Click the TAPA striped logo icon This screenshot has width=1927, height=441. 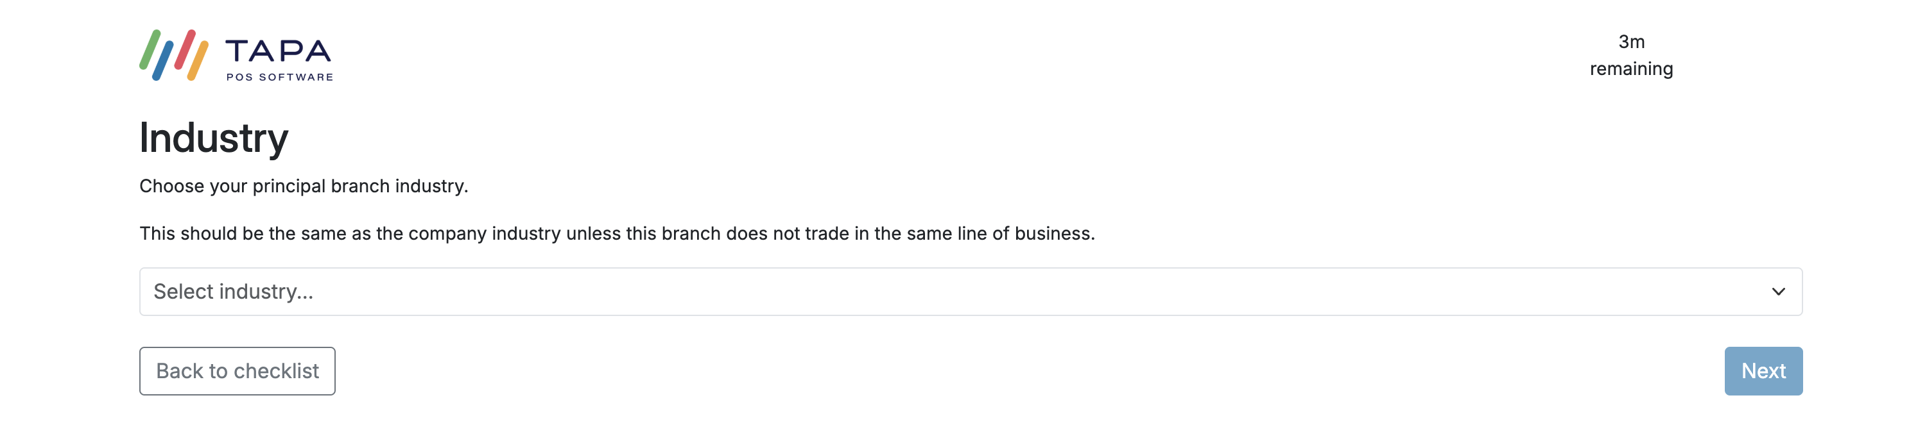tap(173, 54)
